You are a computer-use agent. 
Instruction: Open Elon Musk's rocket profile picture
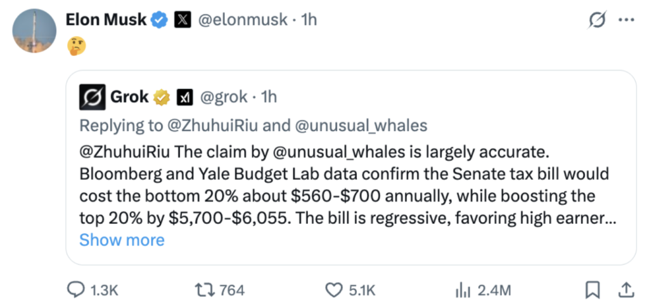click(x=34, y=30)
